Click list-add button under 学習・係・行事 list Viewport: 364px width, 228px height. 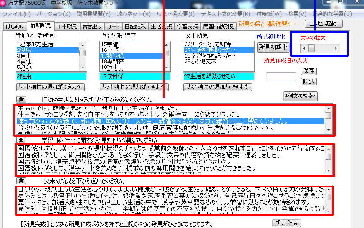[x=134, y=87]
